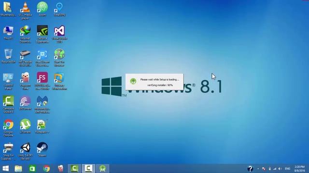Select the Recycle Bin desktop icon

click(8, 56)
